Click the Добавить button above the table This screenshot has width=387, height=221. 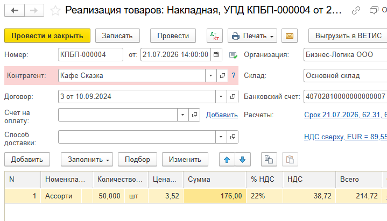tap(27, 159)
